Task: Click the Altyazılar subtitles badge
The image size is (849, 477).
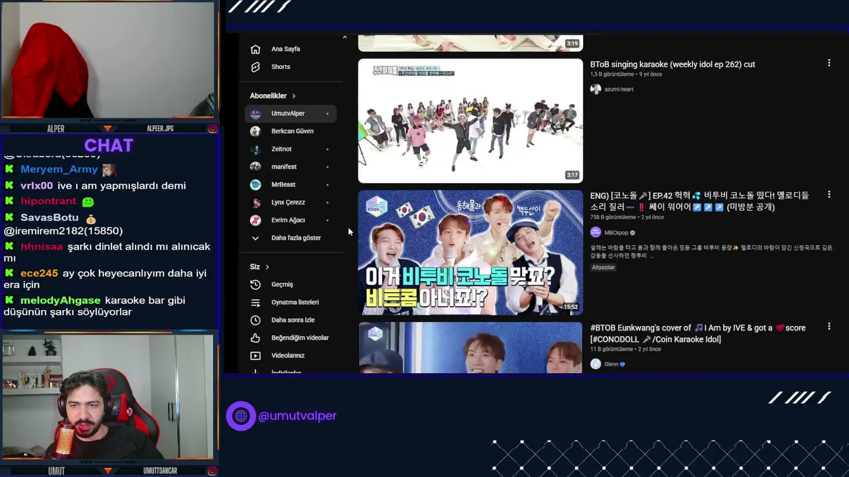Action: (x=604, y=268)
